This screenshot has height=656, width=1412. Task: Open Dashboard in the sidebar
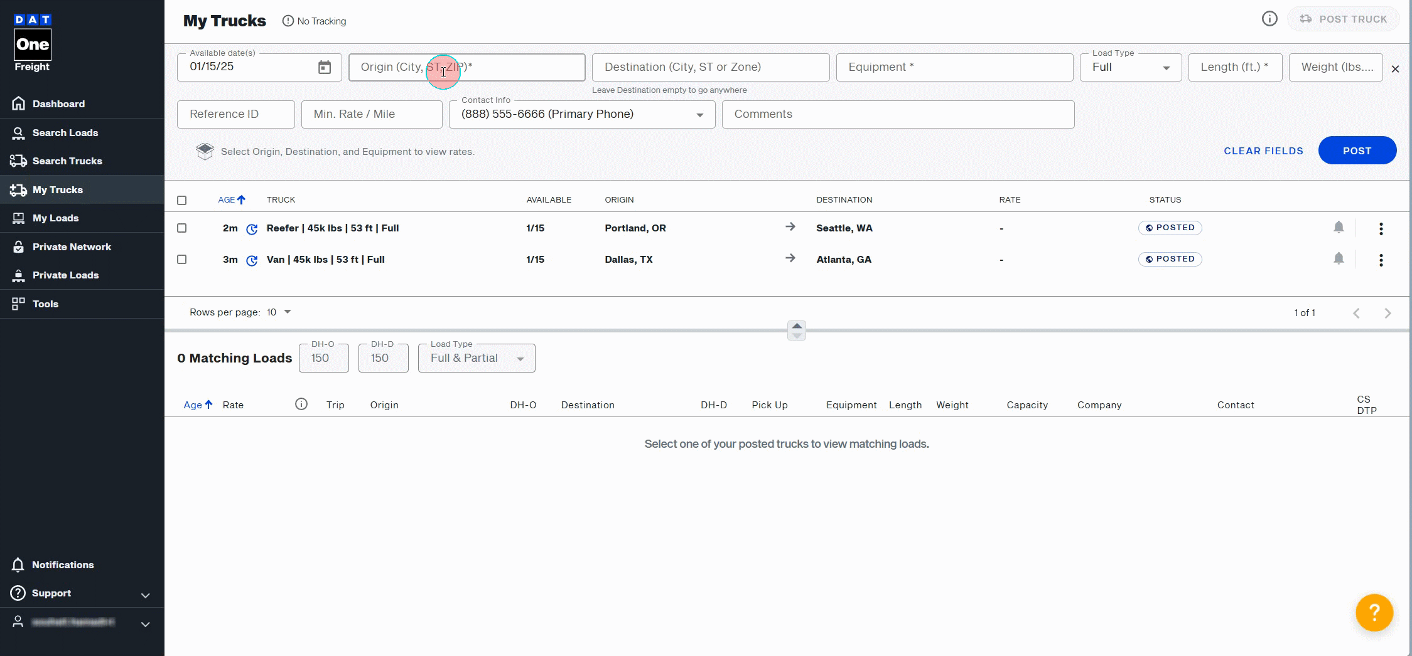coord(82,103)
